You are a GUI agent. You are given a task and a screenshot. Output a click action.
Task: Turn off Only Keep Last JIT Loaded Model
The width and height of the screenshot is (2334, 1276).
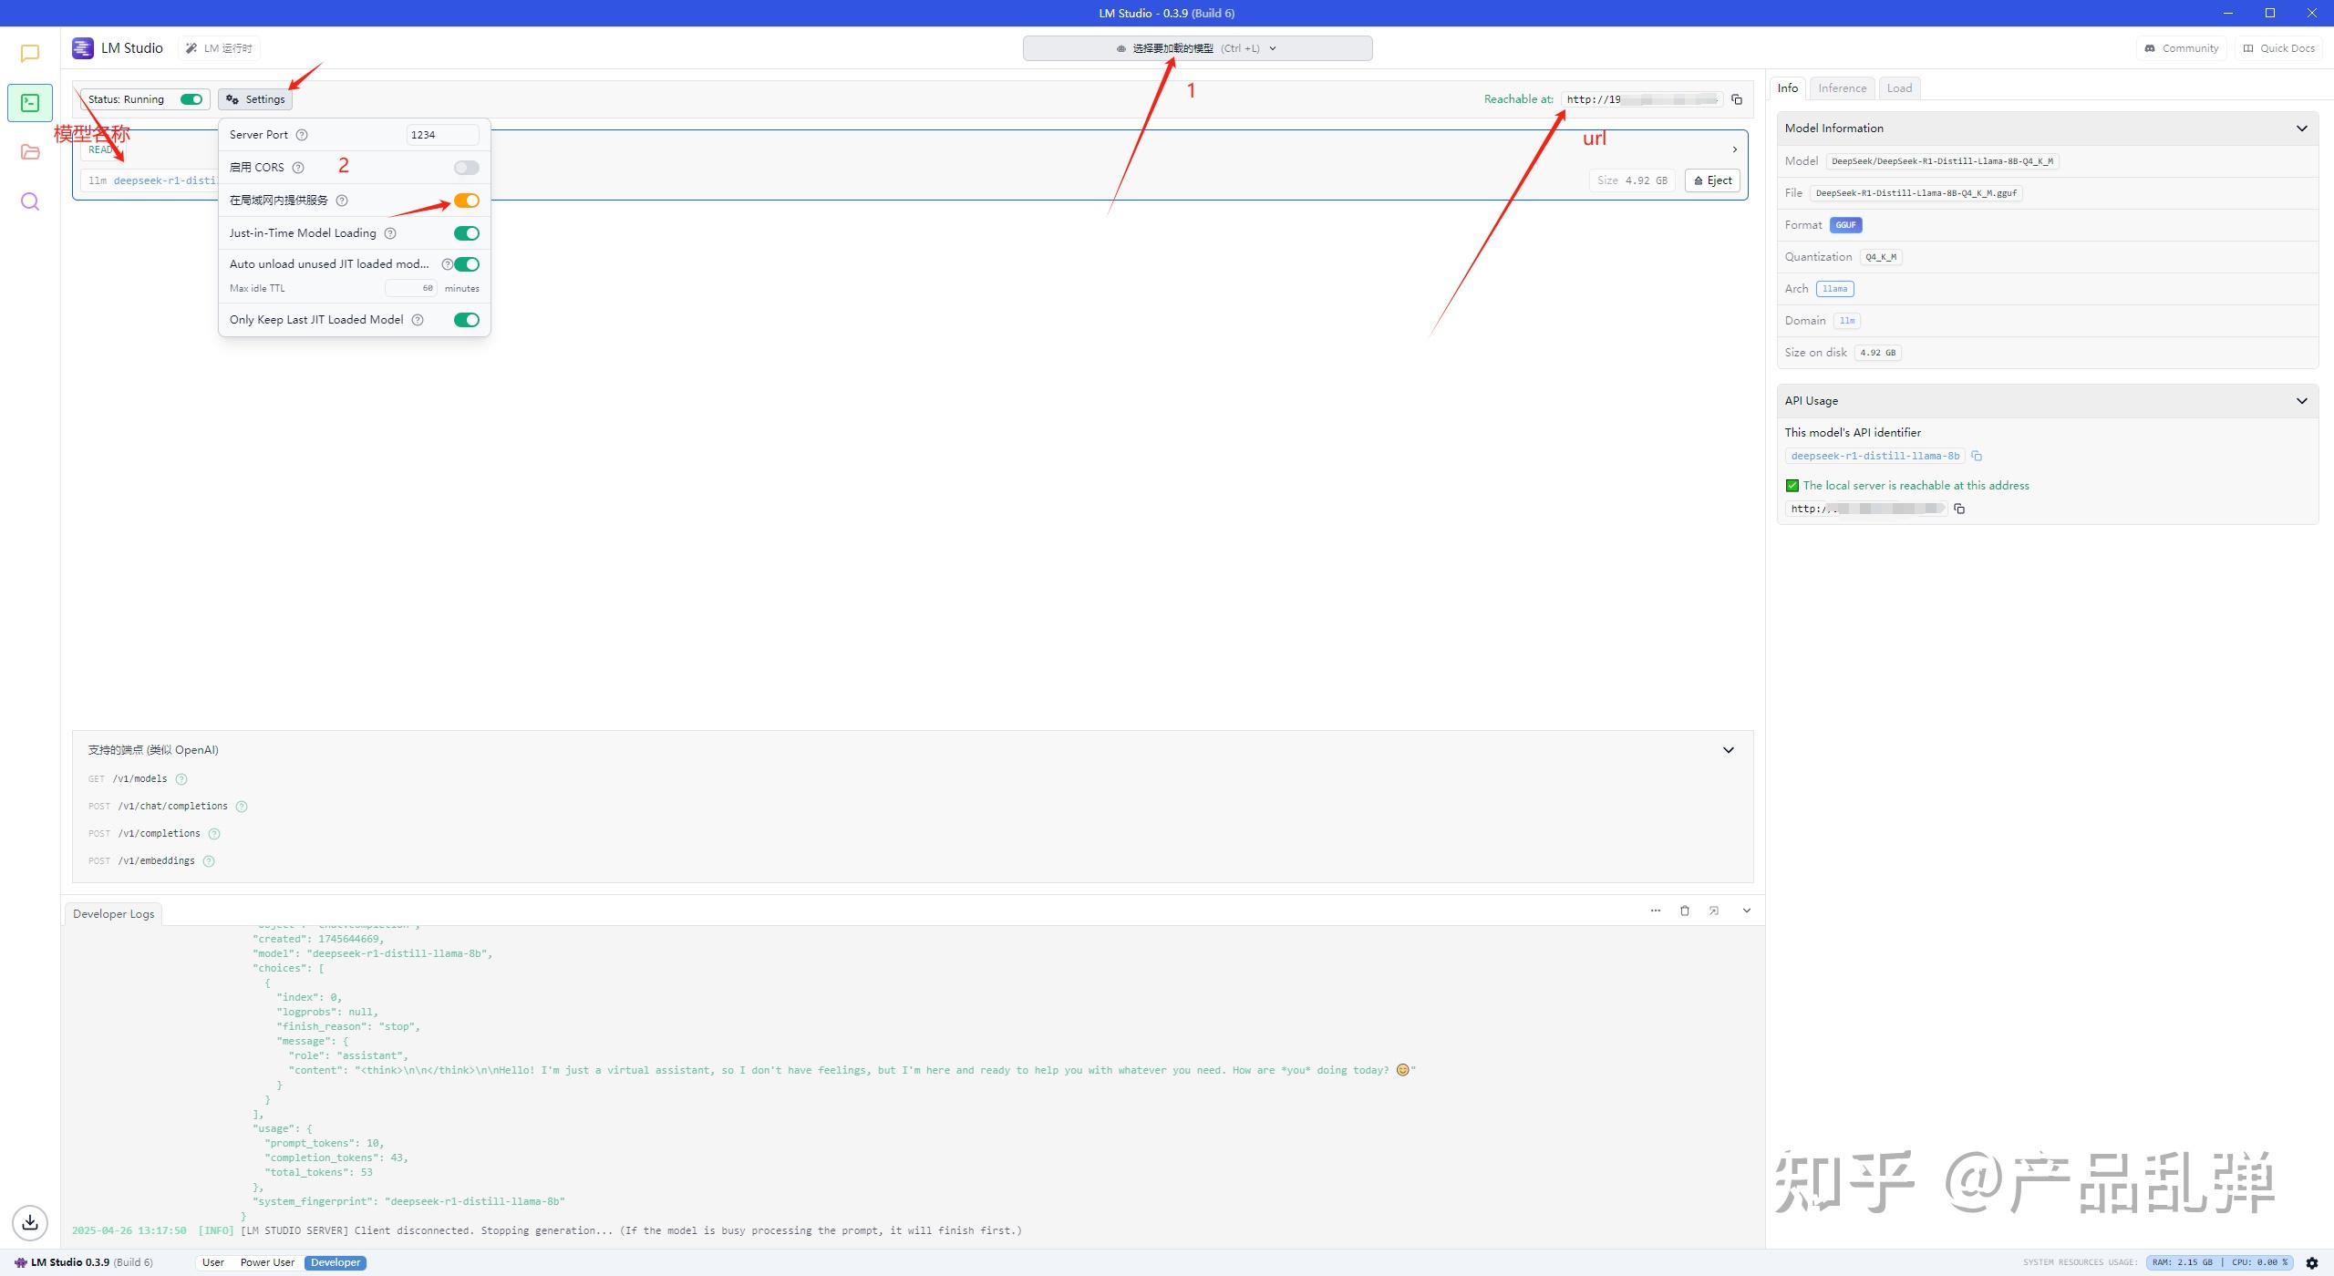(466, 320)
